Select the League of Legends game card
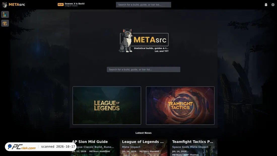 pyautogui.click(x=107, y=106)
